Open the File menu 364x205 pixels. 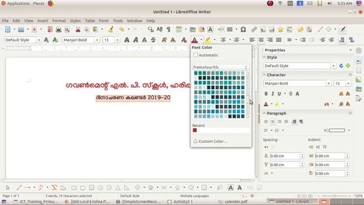click(x=5, y=20)
